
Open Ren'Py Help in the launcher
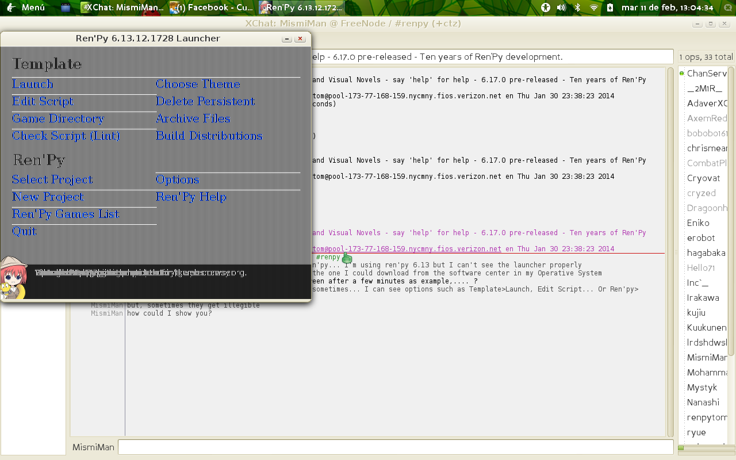click(191, 197)
